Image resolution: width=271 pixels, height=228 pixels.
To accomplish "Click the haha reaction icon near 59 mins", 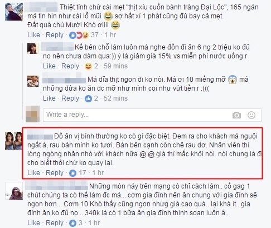I will tap(88, 66).
